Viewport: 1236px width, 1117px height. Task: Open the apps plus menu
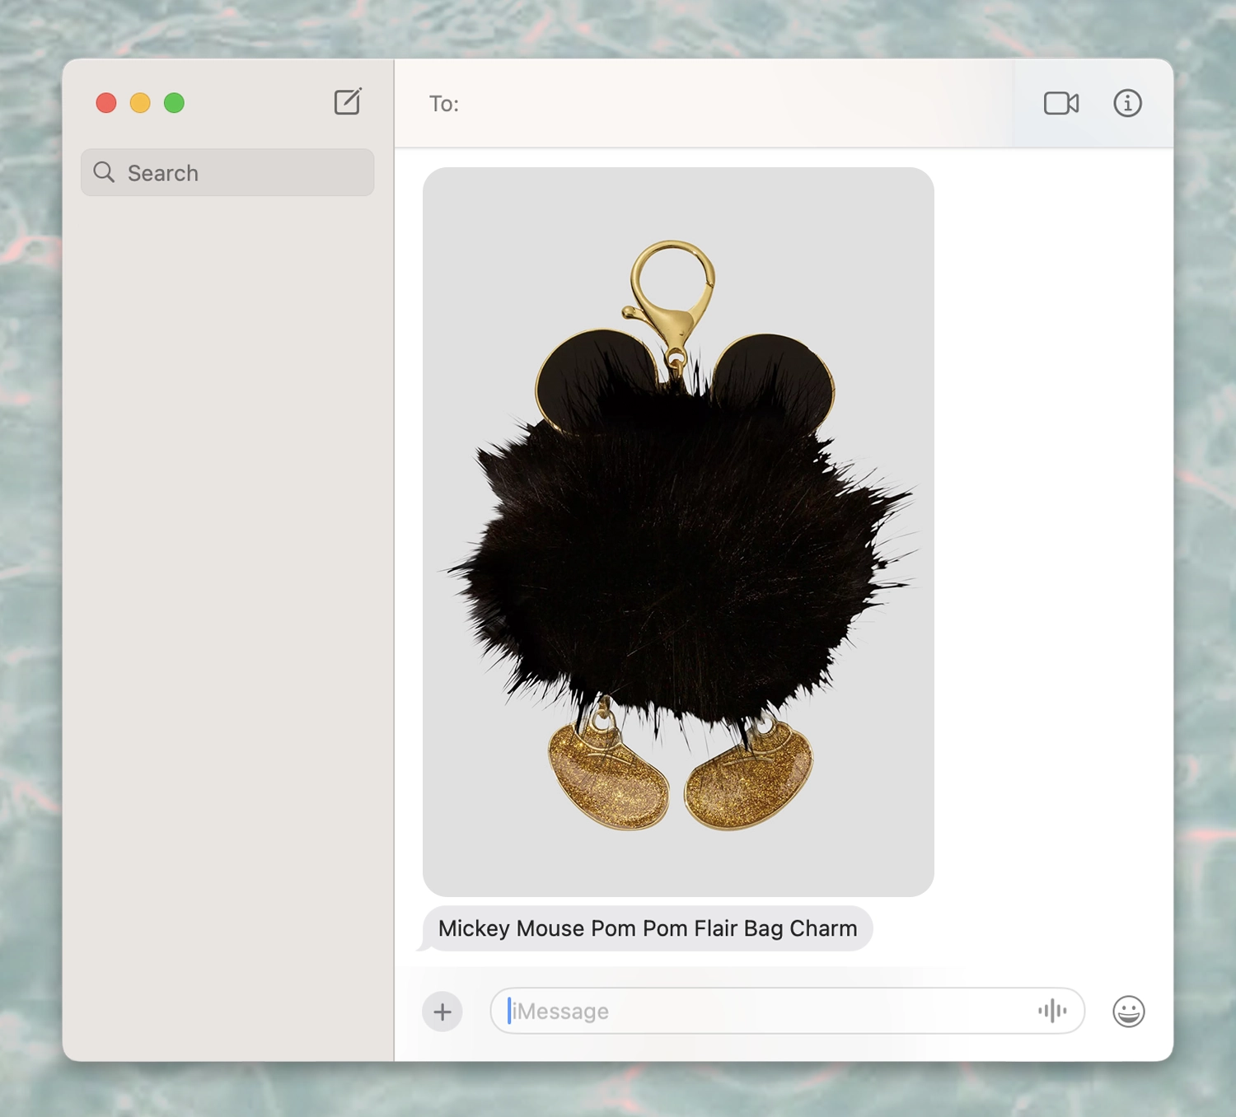(442, 1011)
